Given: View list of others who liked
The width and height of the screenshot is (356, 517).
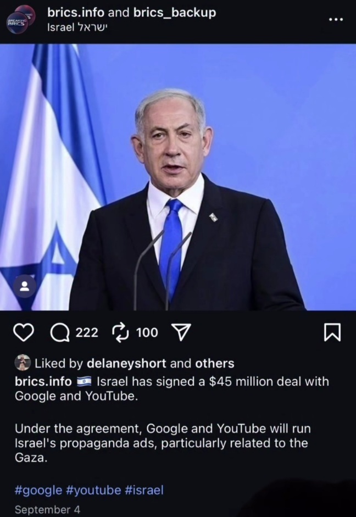Looking at the screenshot, I should pyautogui.click(x=215, y=363).
